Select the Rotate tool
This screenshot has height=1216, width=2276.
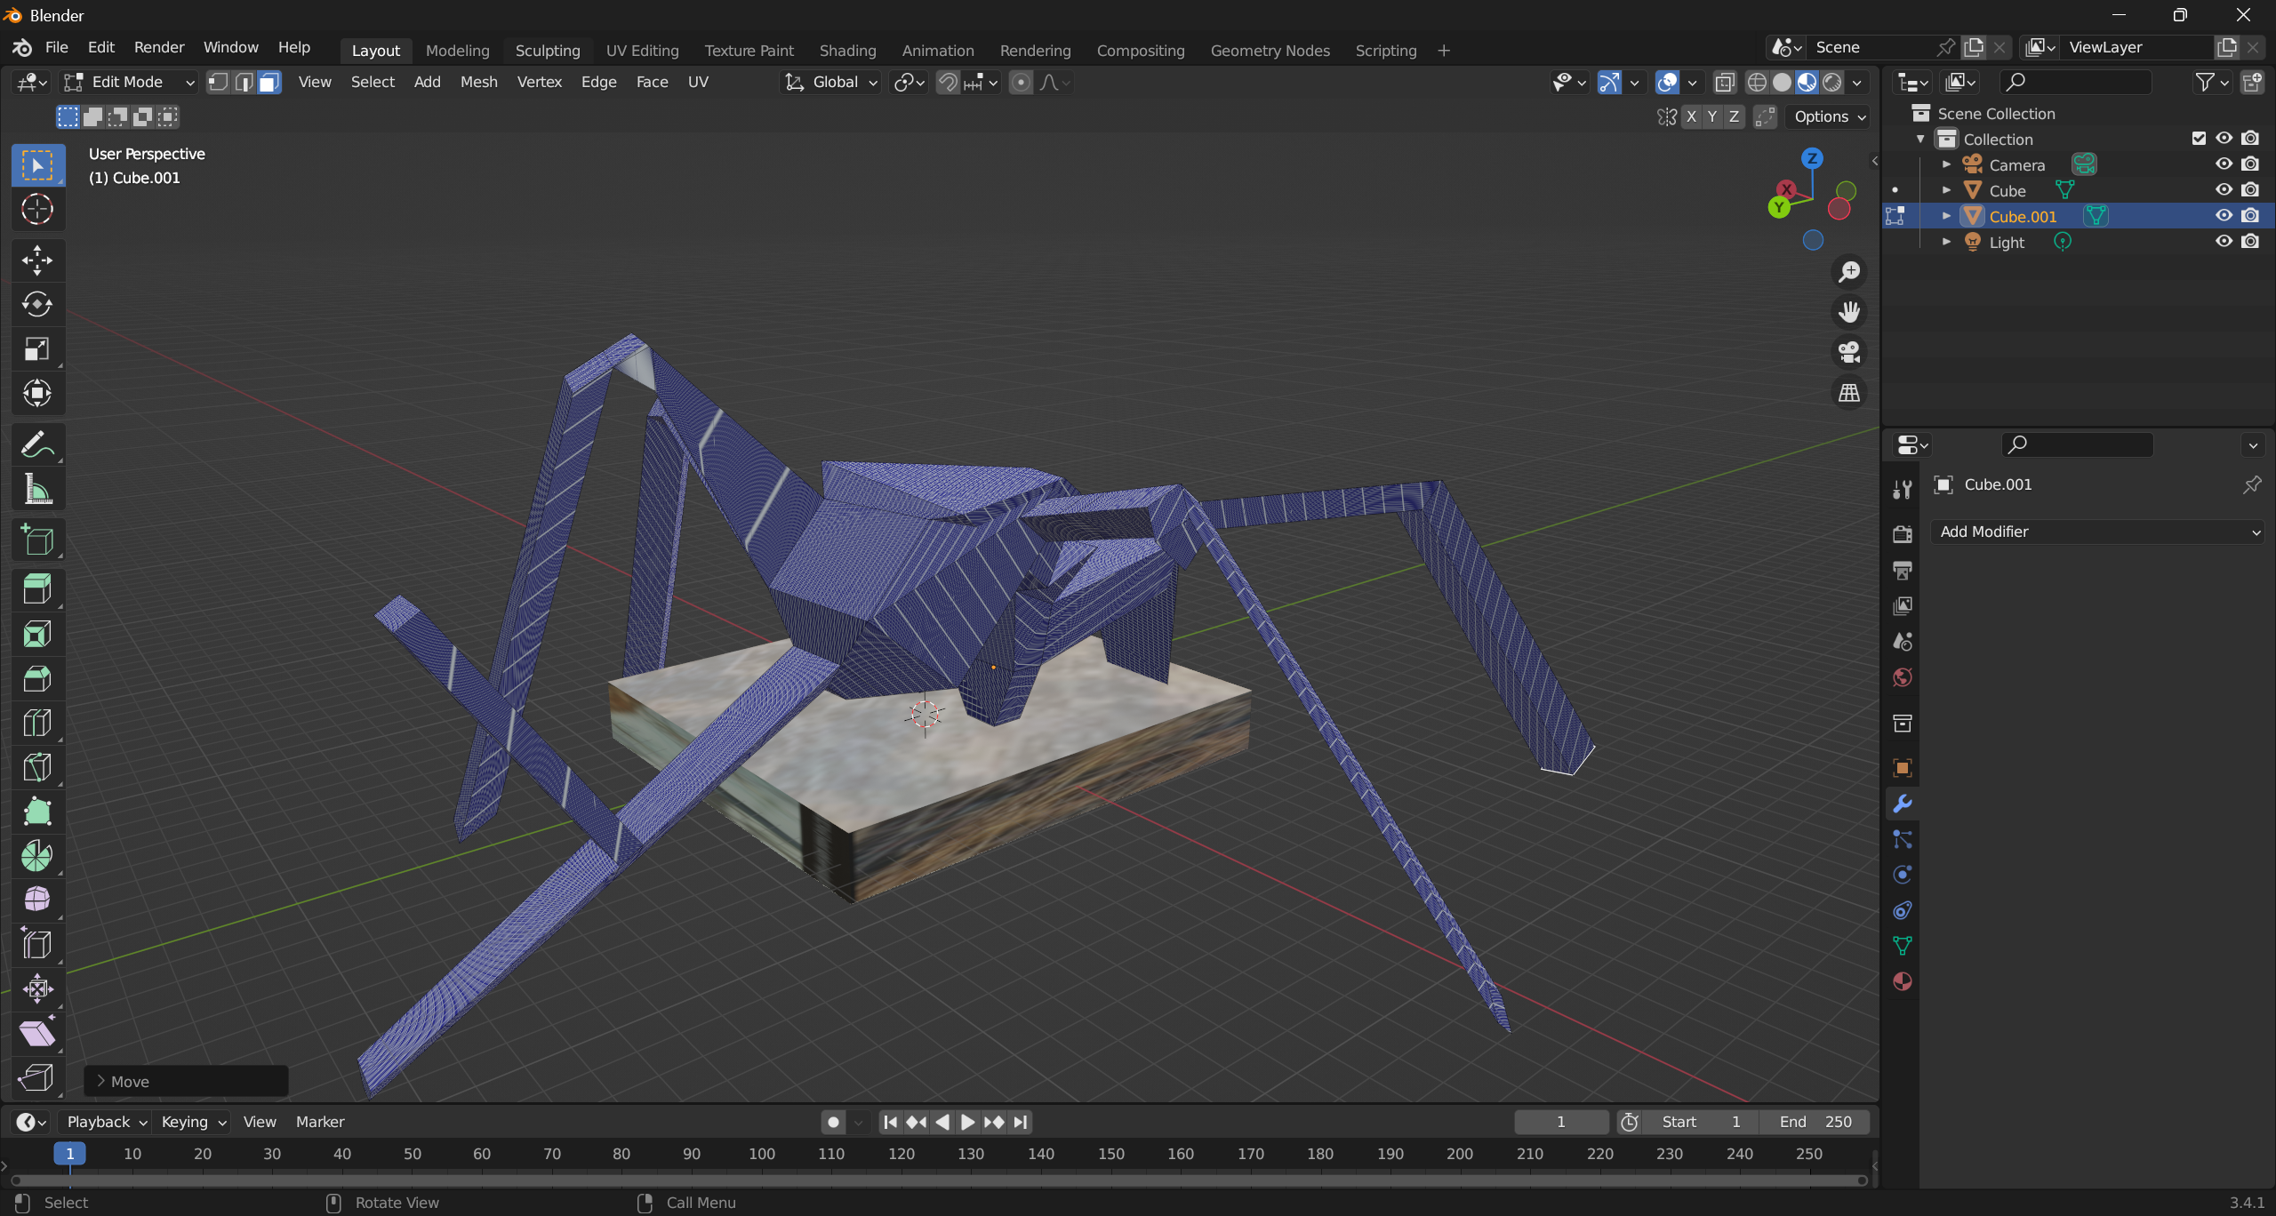tap(37, 305)
